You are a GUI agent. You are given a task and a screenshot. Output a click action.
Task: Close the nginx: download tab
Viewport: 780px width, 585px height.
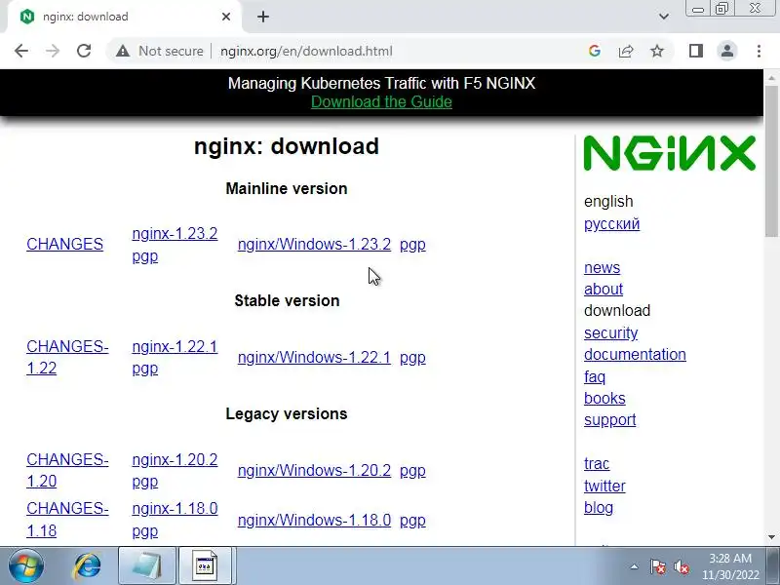[226, 17]
